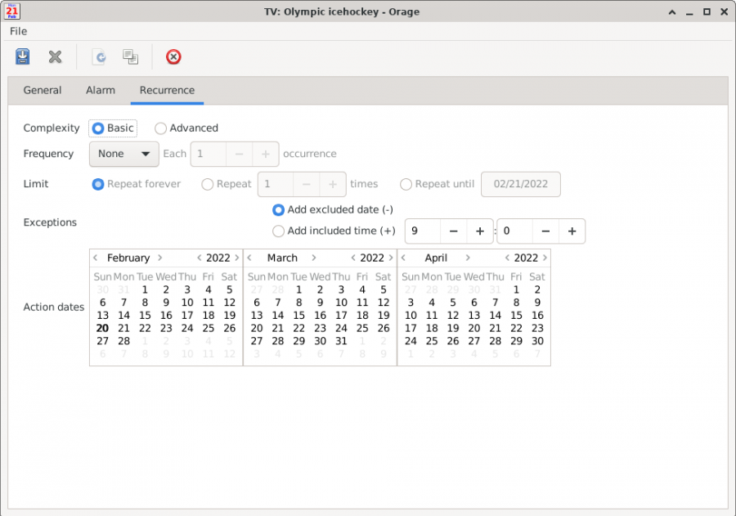
Task: Select March 17 in the calendar
Action: [341, 316]
